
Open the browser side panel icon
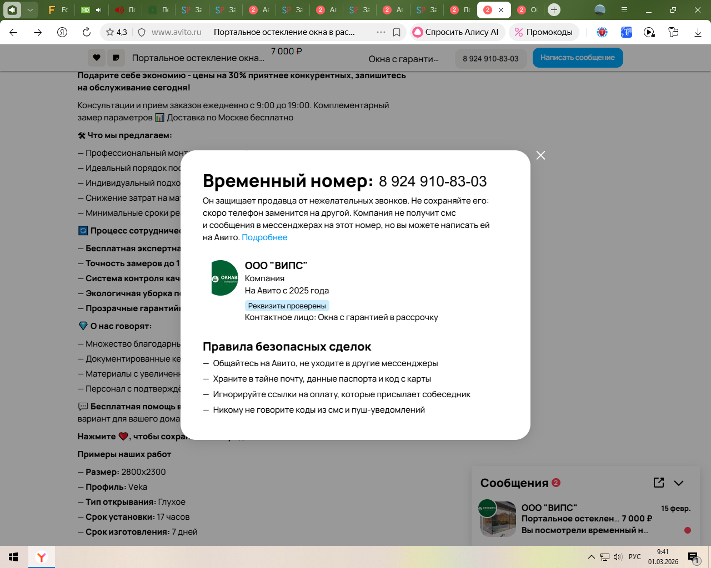pos(12,9)
